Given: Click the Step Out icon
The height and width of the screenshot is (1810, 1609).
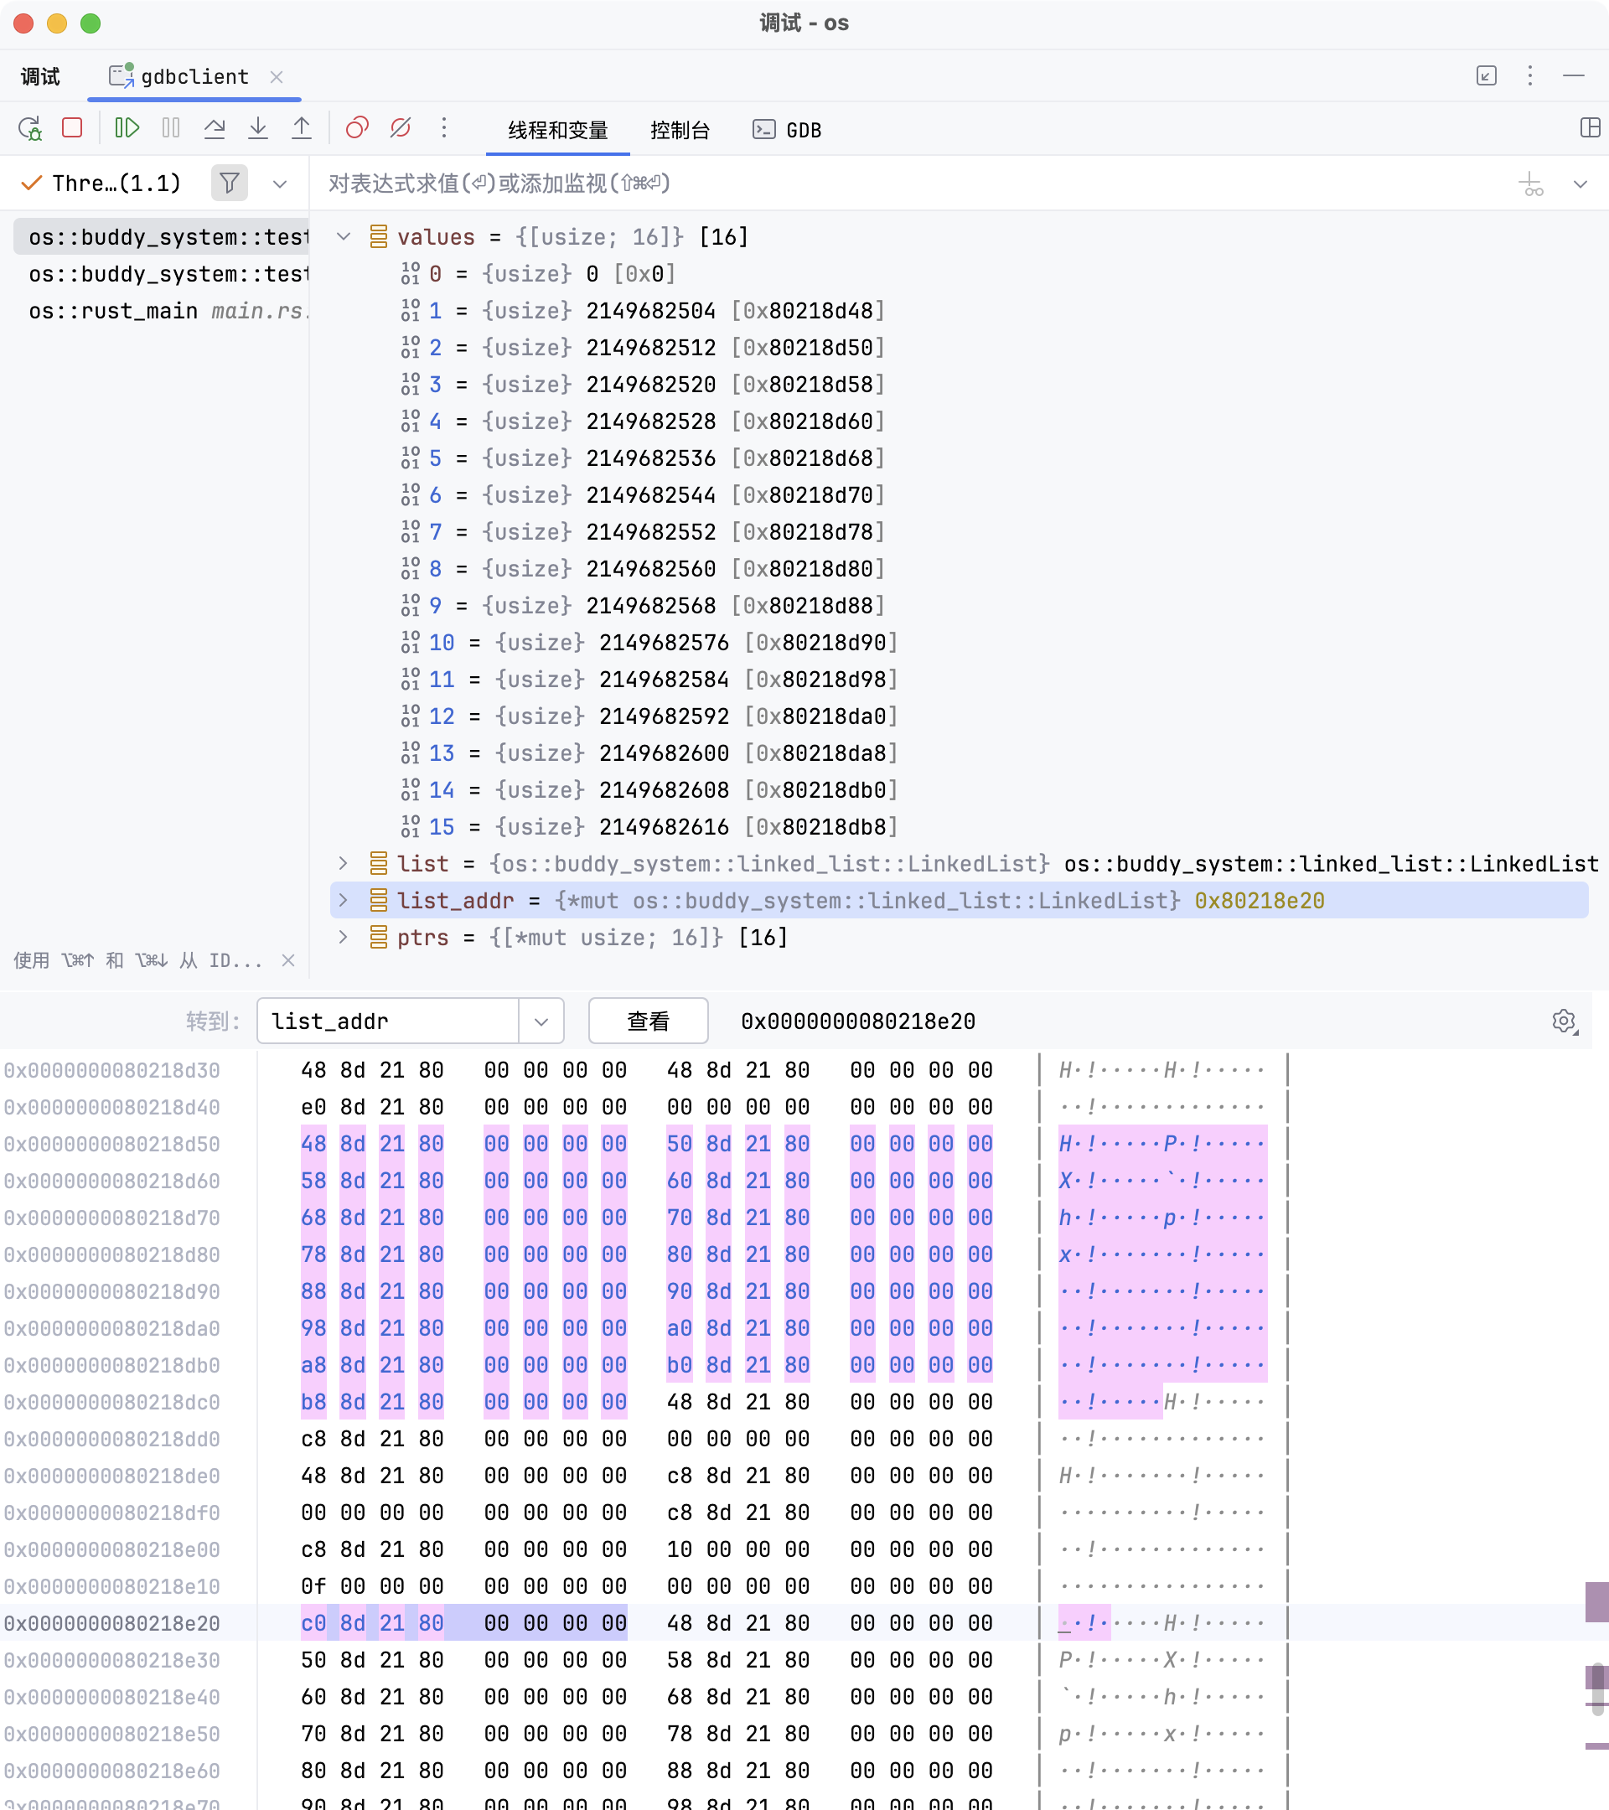Looking at the screenshot, I should (x=301, y=129).
